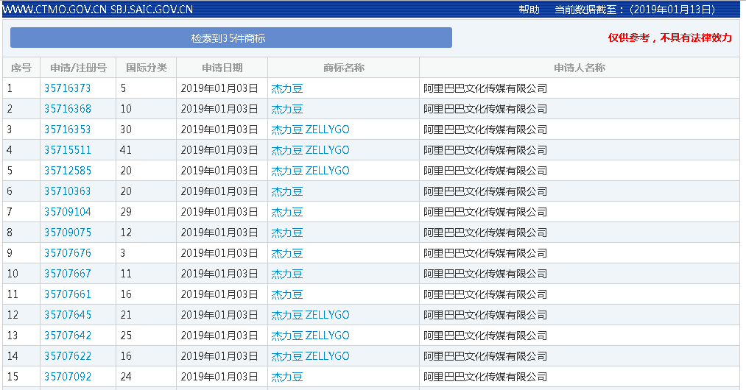View details for application 35715511
746x390 pixels.
(68, 150)
